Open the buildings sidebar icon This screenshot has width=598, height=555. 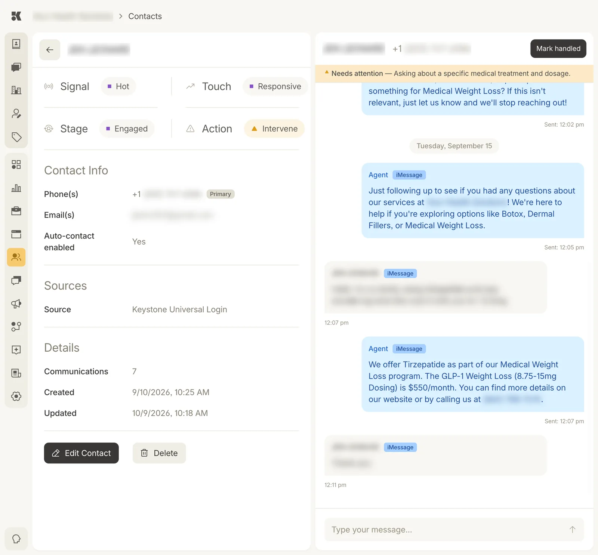pos(16,90)
